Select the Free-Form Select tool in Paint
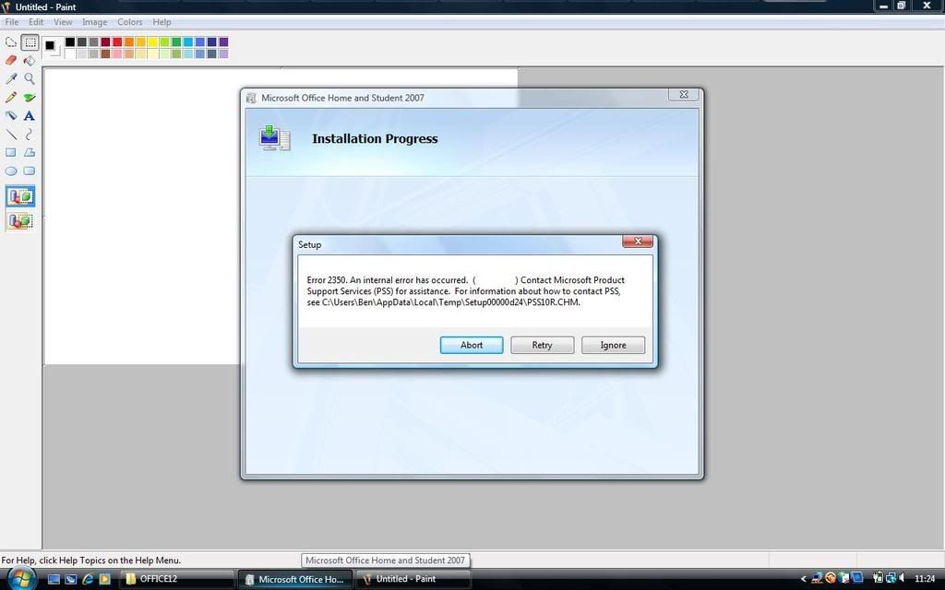The height and width of the screenshot is (590, 945). click(11, 42)
